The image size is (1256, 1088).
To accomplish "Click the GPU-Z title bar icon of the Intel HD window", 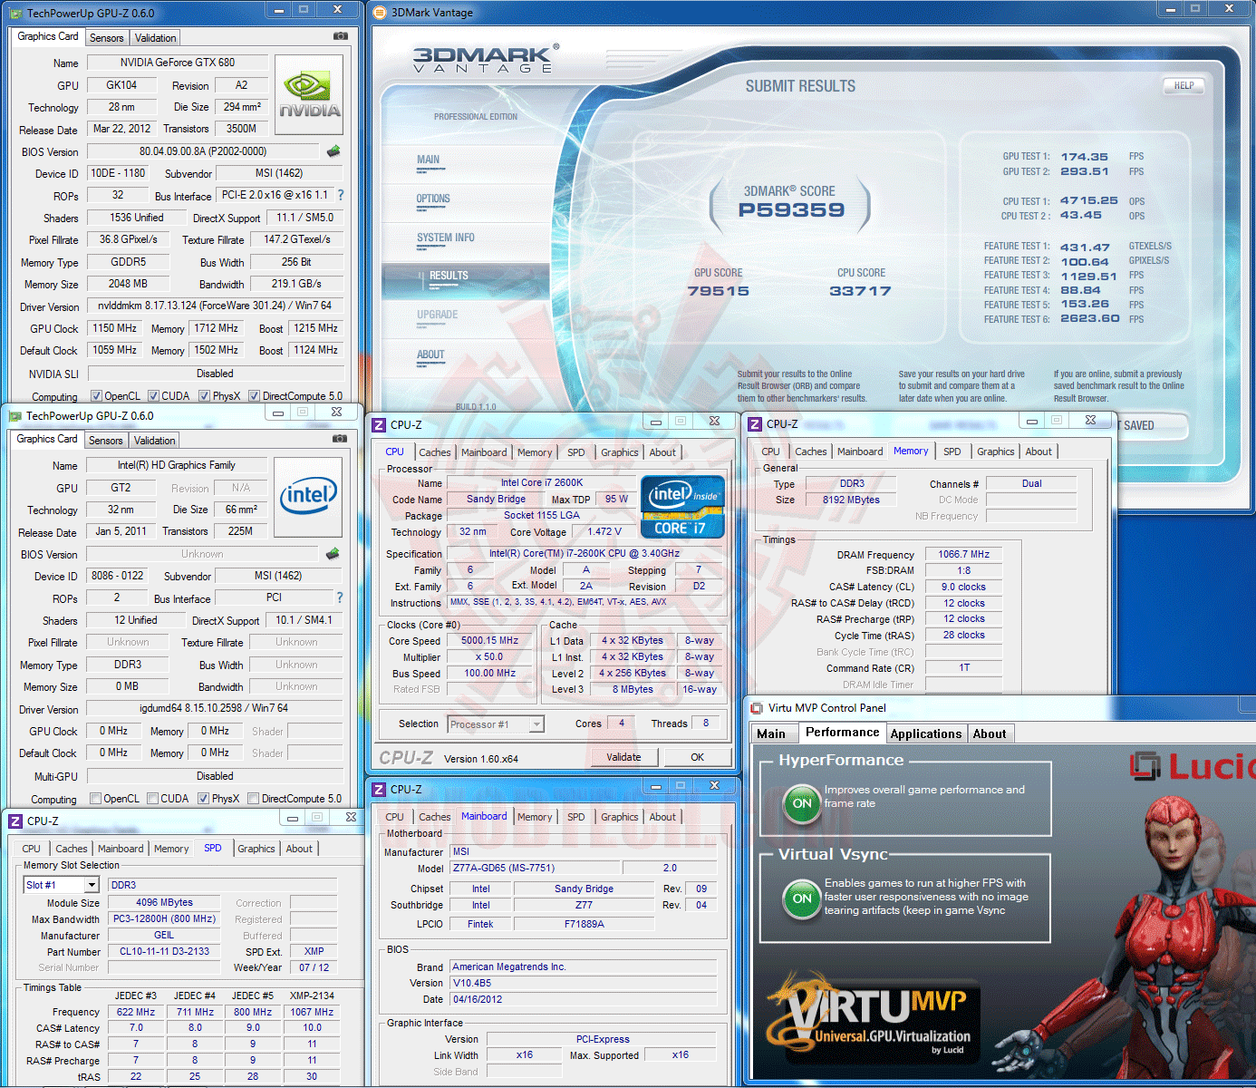I will pos(14,416).
